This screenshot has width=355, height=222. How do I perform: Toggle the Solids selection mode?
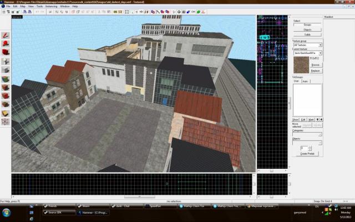point(307,34)
